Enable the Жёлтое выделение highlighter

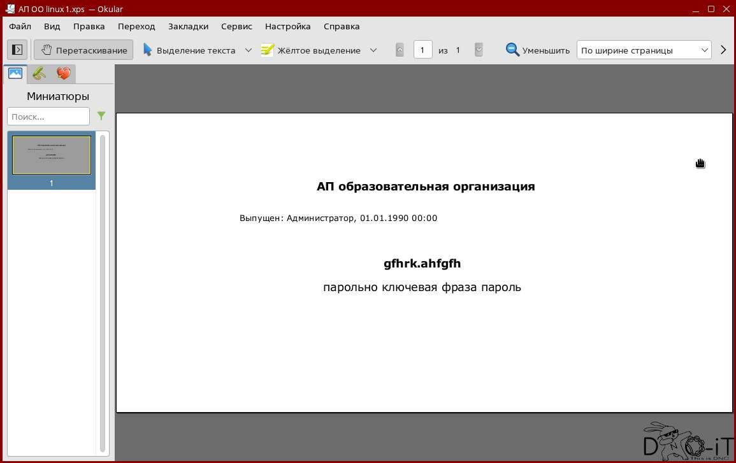(x=311, y=50)
